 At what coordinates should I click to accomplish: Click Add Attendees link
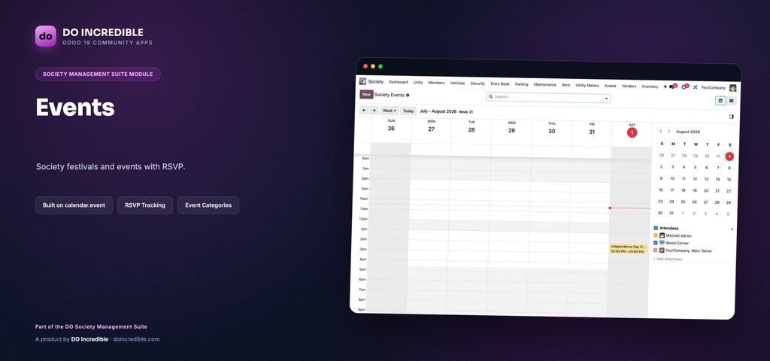[x=668, y=259]
